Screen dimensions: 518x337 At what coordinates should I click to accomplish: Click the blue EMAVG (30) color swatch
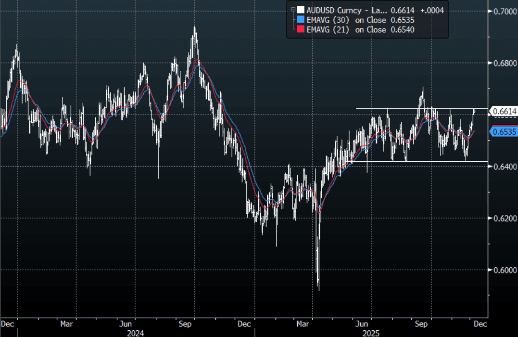[300, 20]
